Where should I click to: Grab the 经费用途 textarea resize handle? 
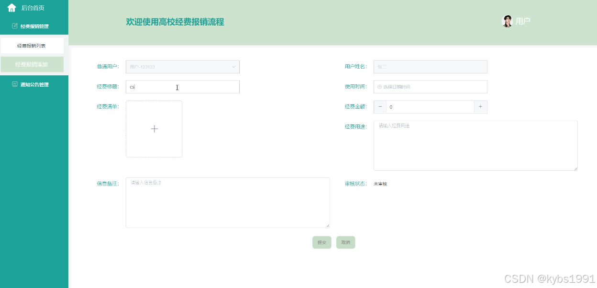coord(575,168)
